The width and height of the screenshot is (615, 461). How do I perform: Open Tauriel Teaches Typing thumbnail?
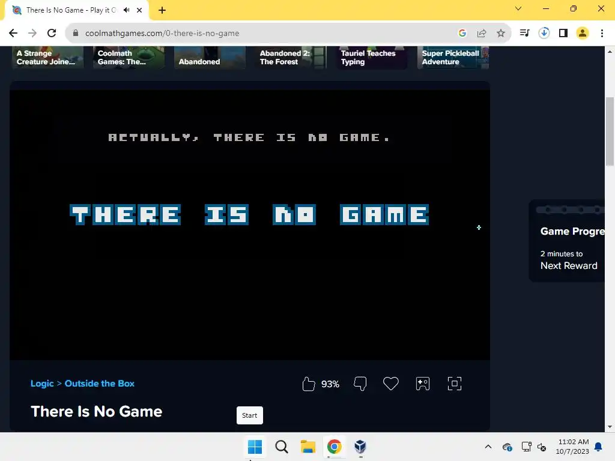coord(372,58)
